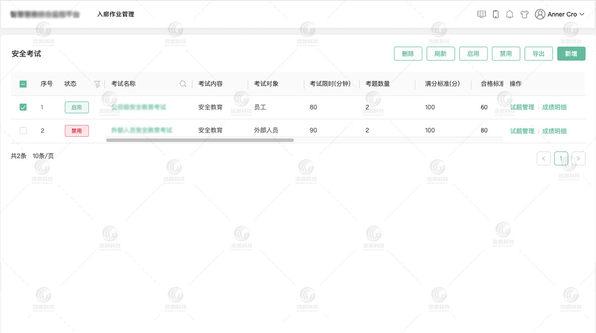Click the user avatar icon for Anner Cro
Screen dimensions: 596x333
coord(539,14)
